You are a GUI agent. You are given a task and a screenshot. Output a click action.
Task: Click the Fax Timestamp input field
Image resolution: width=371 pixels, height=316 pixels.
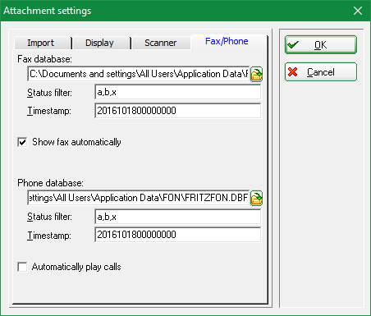pyautogui.click(x=177, y=111)
